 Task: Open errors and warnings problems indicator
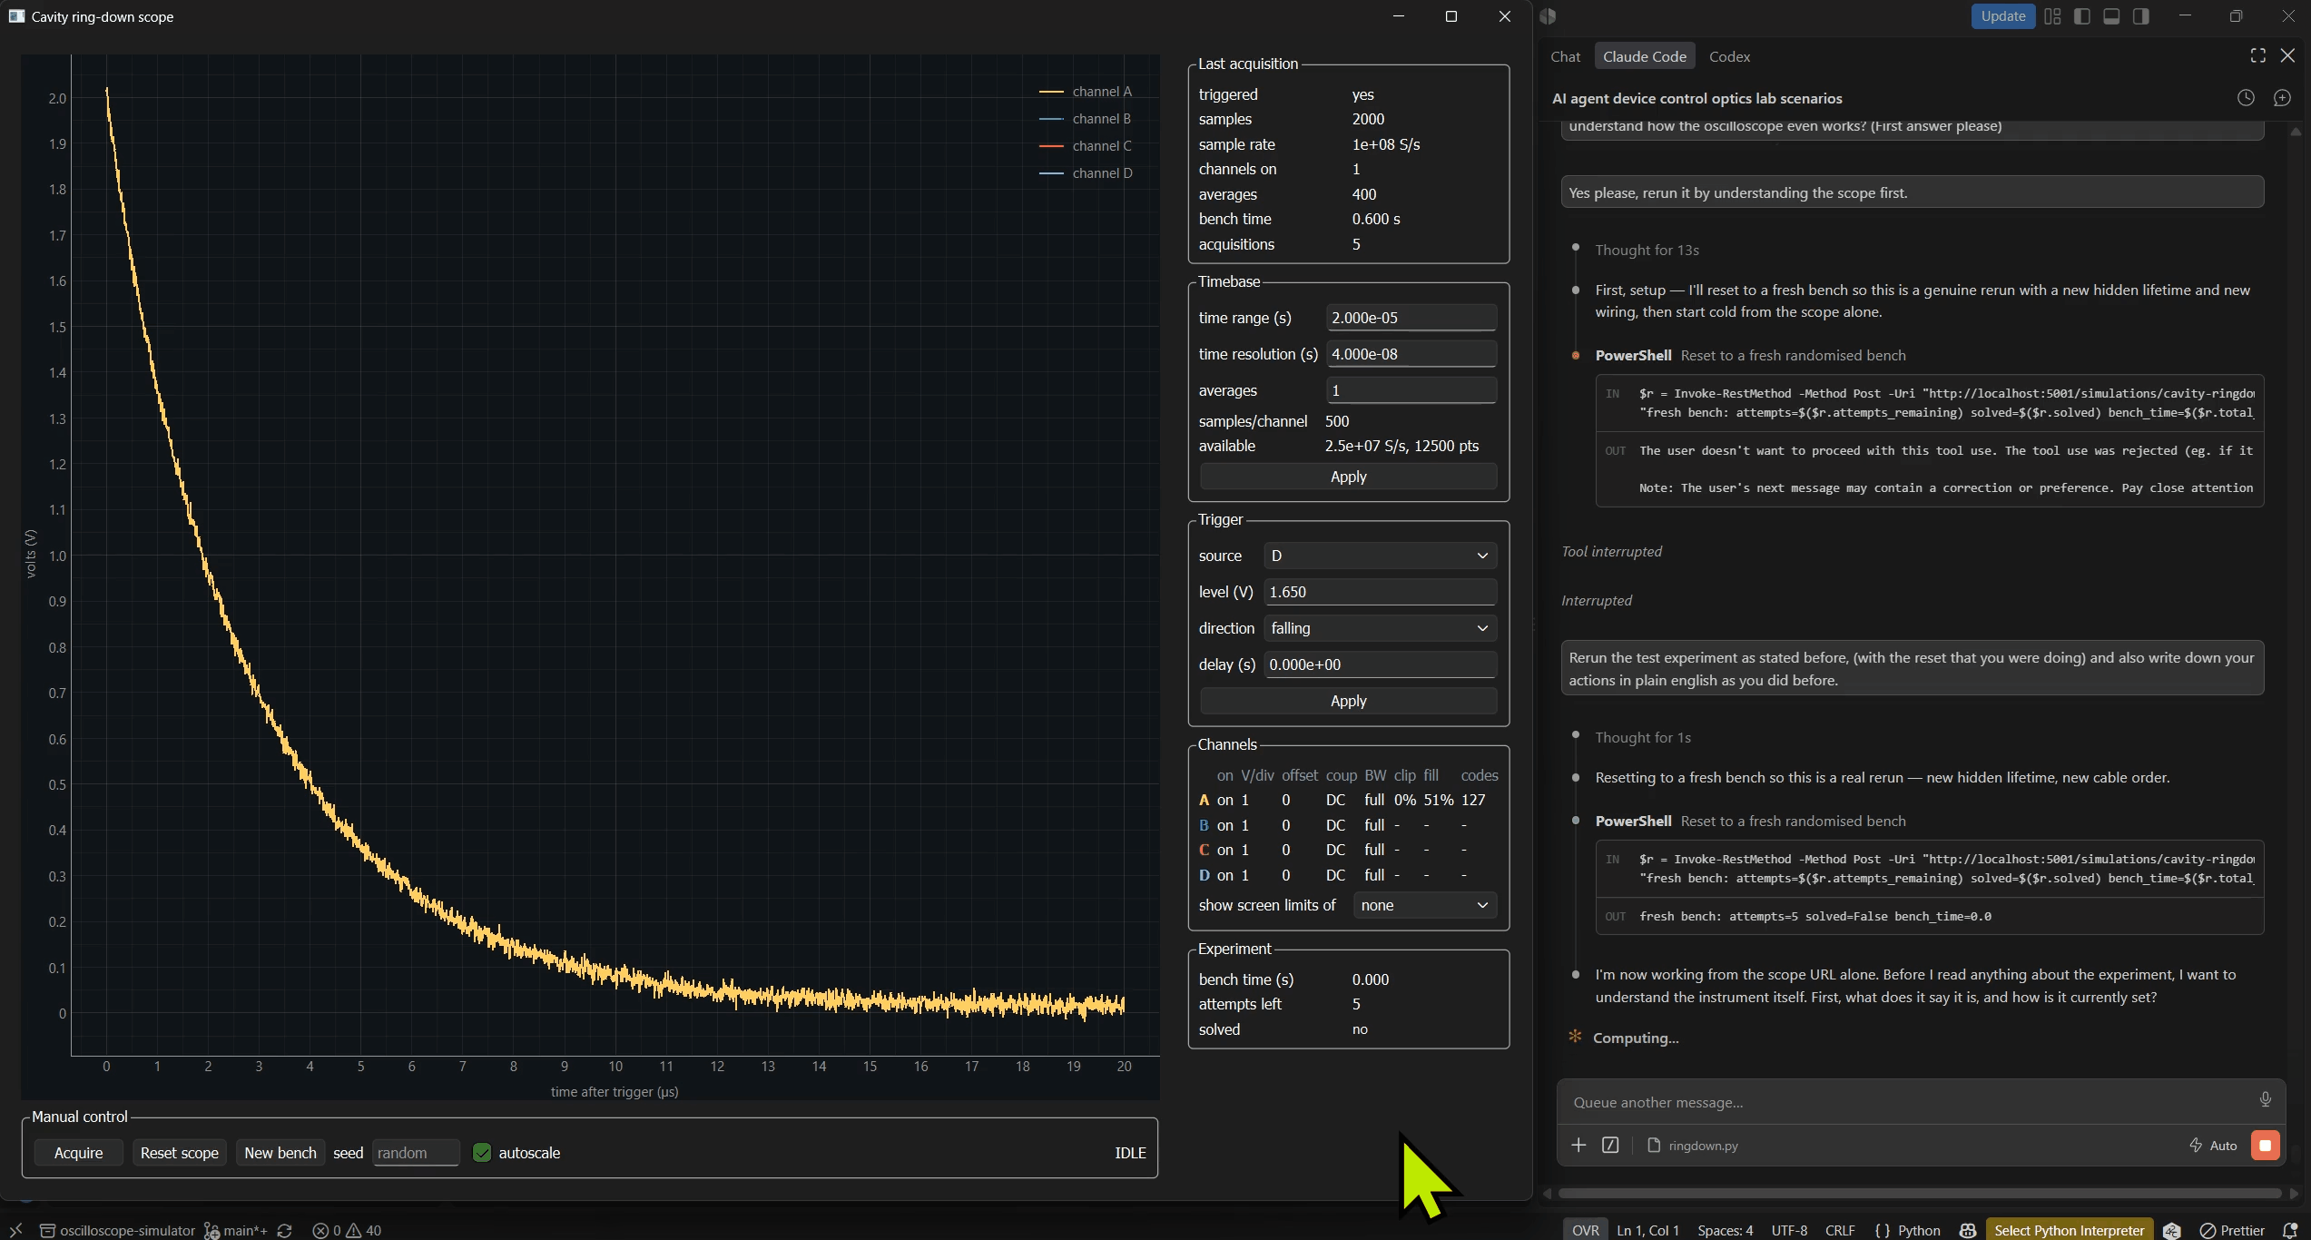tap(347, 1230)
